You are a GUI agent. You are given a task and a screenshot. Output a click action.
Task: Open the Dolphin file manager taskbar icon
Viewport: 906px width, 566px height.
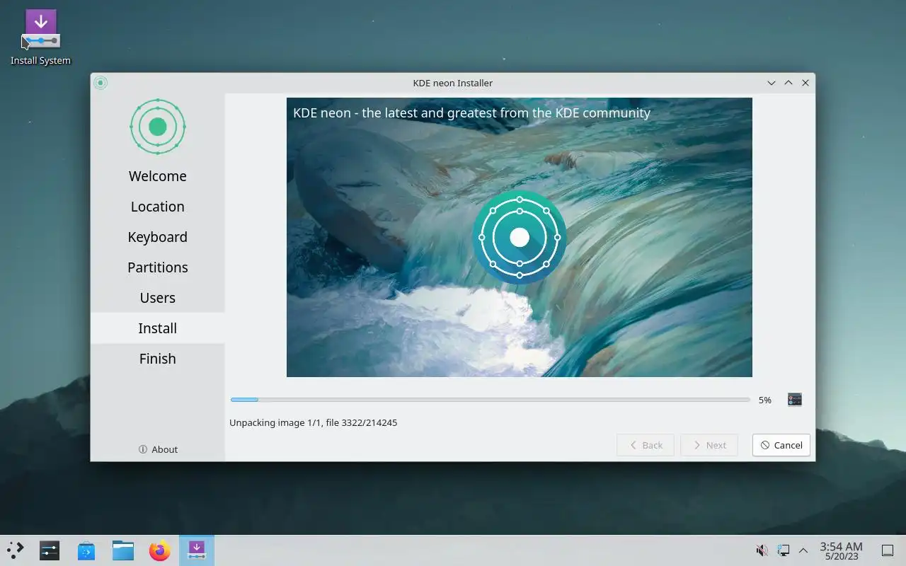click(x=123, y=550)
